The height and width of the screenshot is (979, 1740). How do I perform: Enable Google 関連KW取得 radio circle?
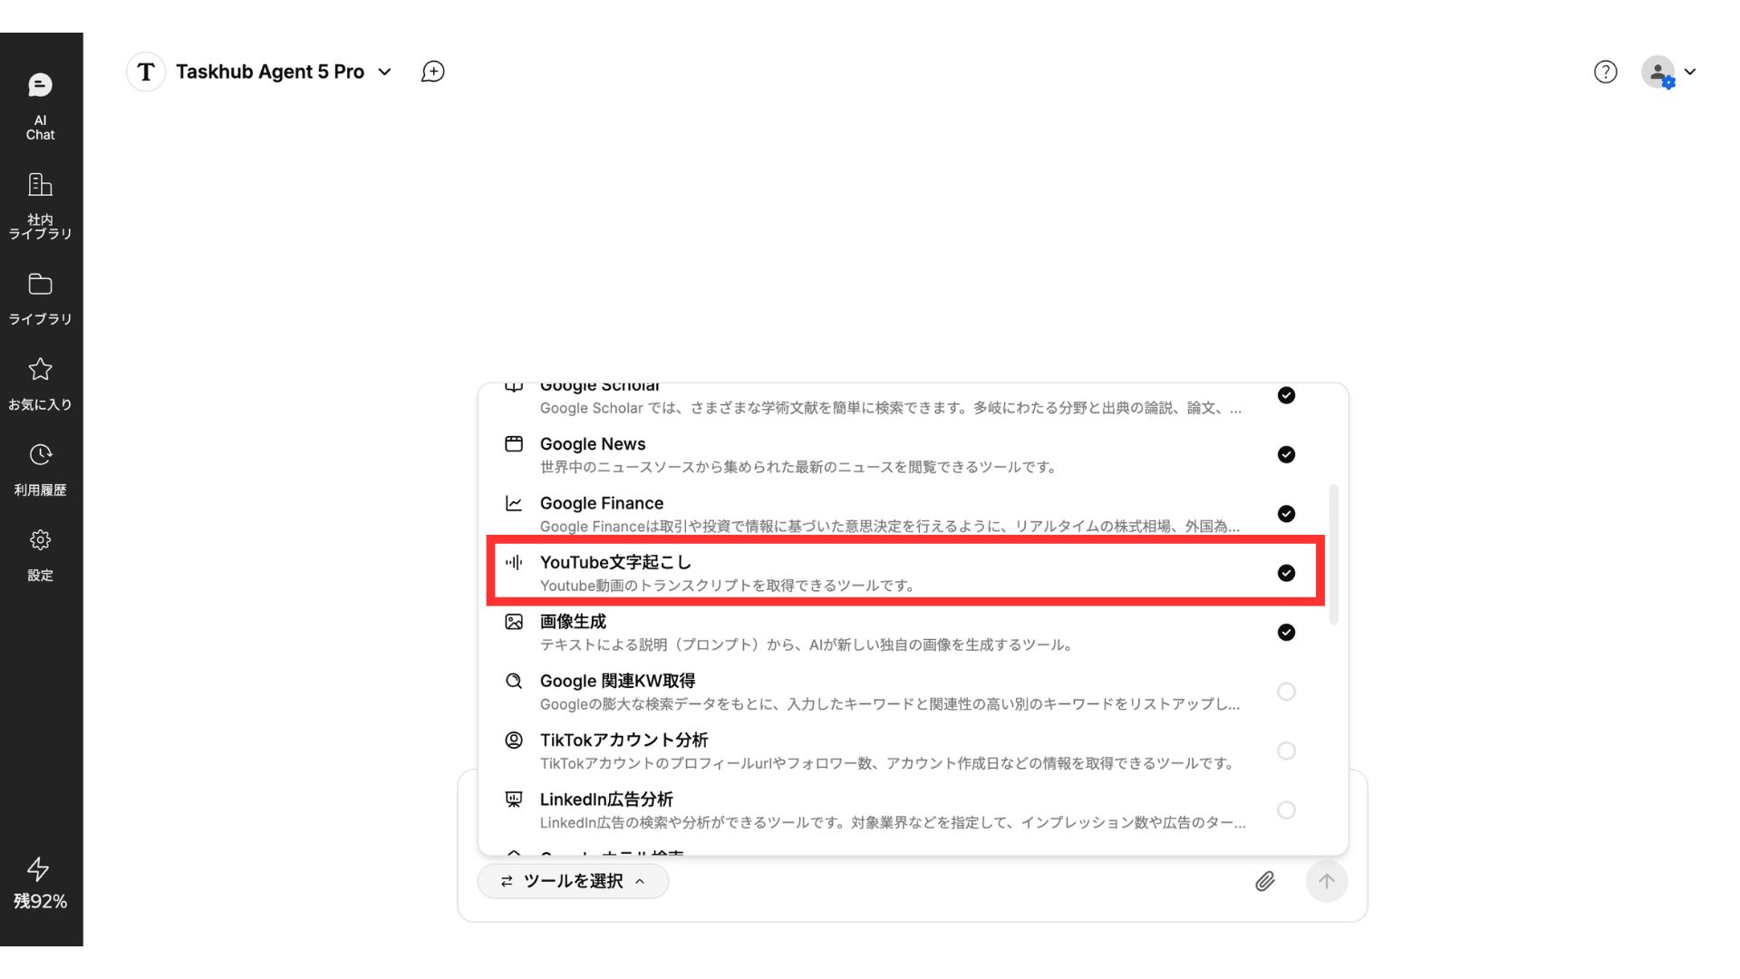click(1286, 692)
